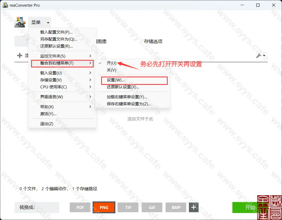Select TIF as output format
This screenshot has height=220, width=282.
pos(128,207)
